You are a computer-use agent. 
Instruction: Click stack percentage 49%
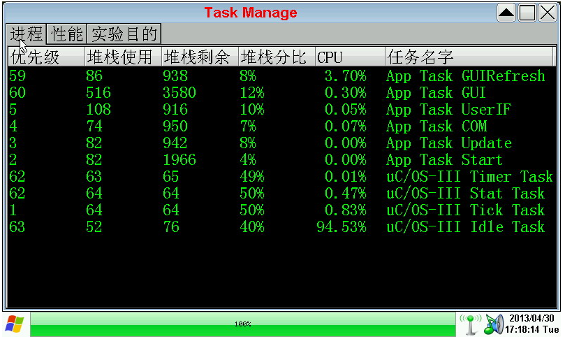tap(252, 177)
